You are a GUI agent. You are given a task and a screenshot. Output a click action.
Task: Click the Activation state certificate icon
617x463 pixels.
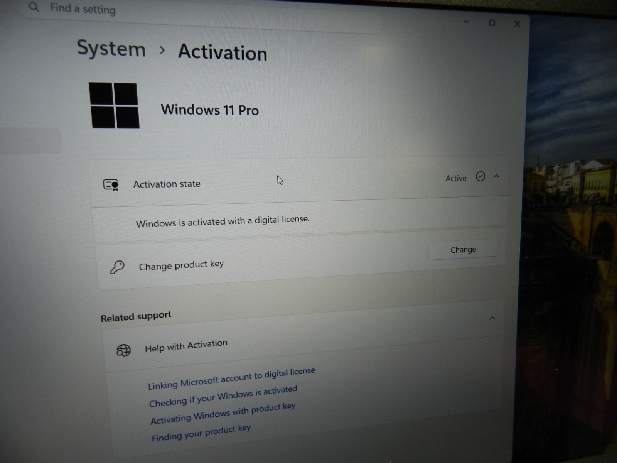(111, 185)
